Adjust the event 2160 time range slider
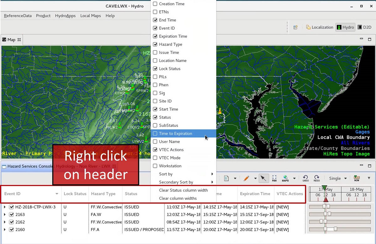 (340, 229)
